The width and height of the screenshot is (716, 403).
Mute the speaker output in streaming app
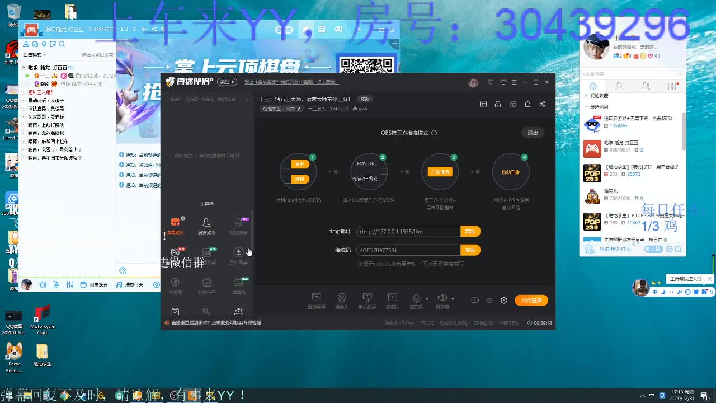442,298
